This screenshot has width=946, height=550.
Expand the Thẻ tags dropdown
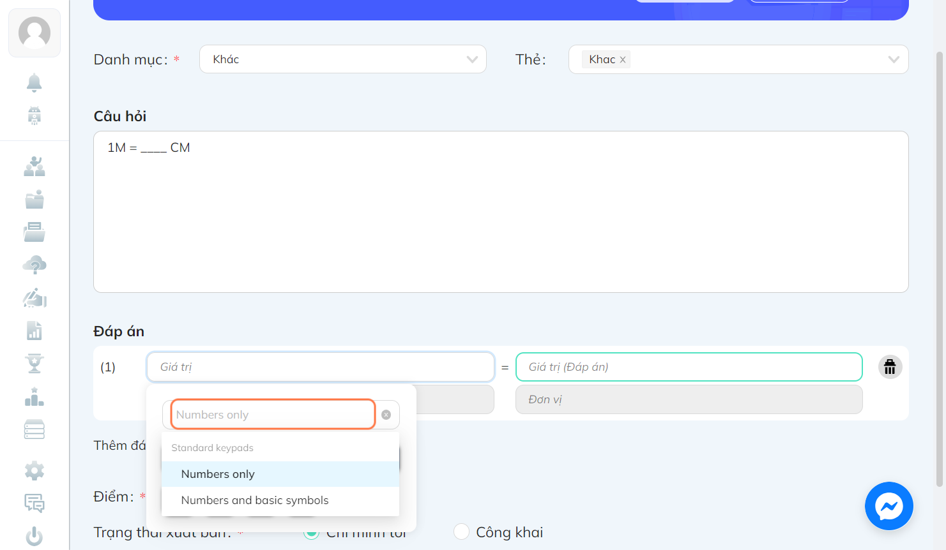click(738, 59)
